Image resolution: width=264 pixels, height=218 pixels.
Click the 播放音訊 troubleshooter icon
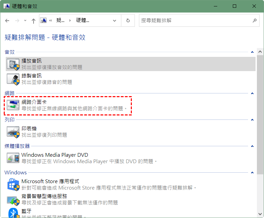tap(13, 64)
